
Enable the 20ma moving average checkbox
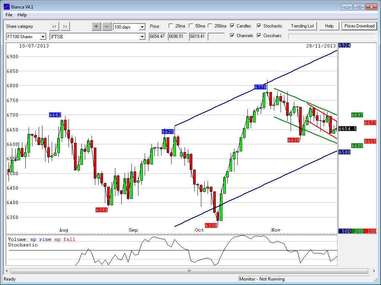click(x=171, y=26)
